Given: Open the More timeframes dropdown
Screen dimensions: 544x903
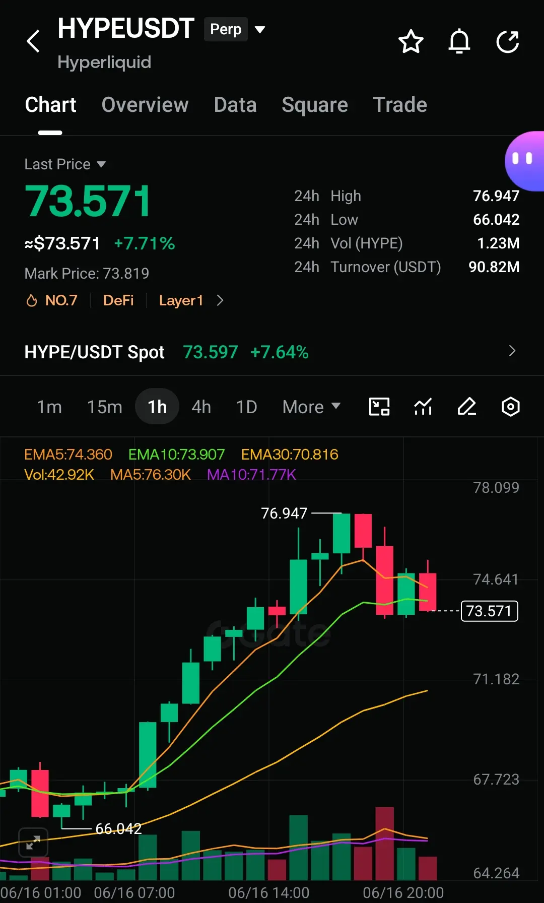Looking at the screenshot, I should click(311, 407).
